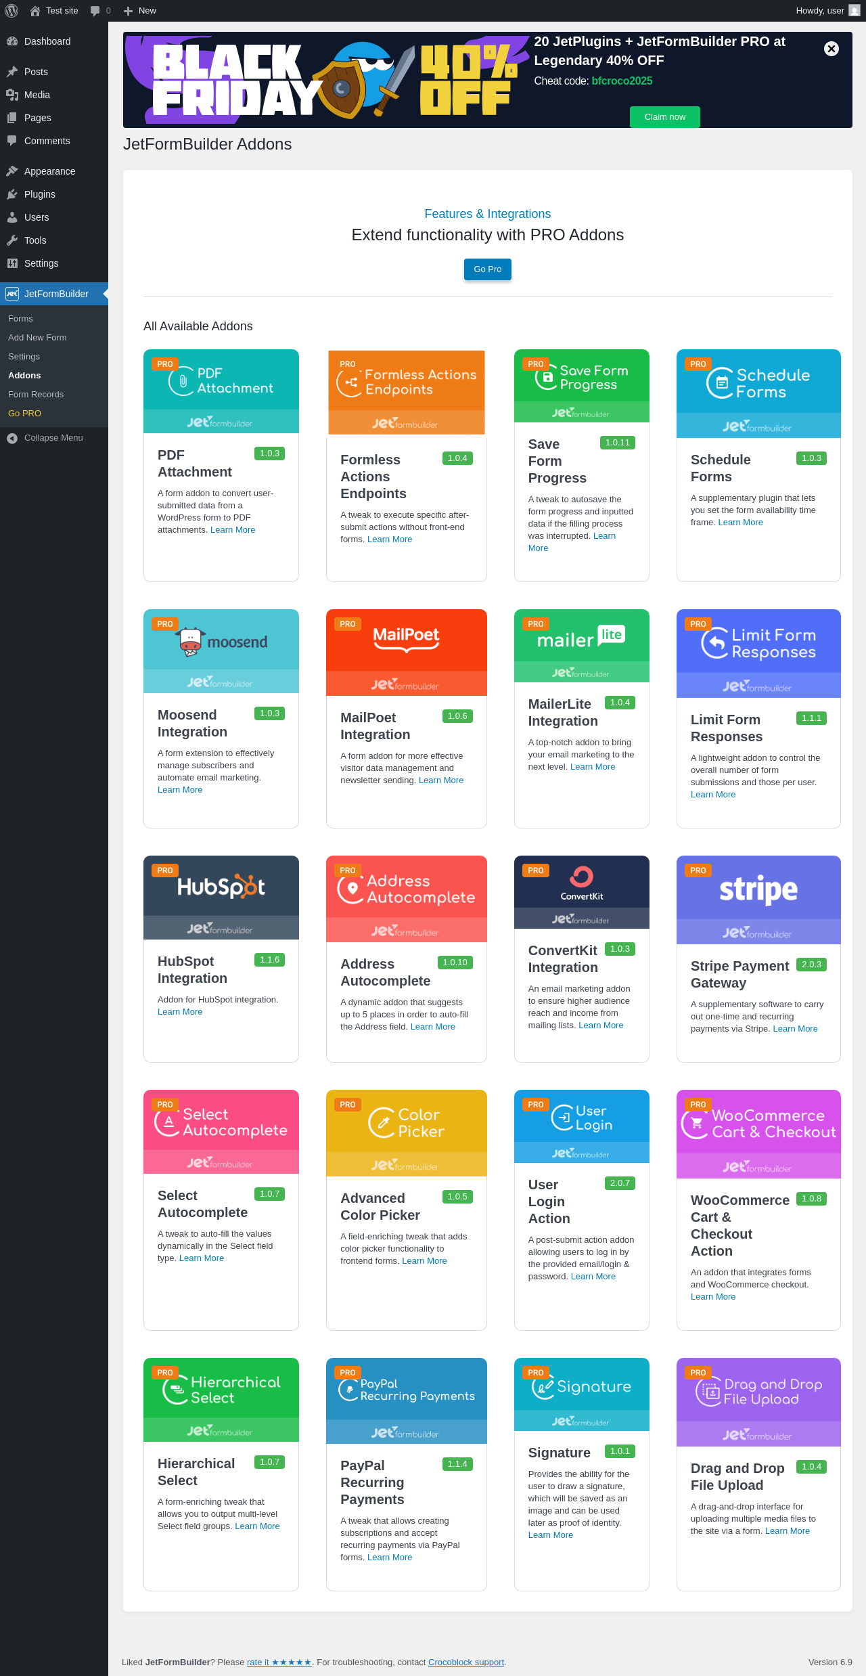Open the Dashboard menu label

[x=47, y=41]
